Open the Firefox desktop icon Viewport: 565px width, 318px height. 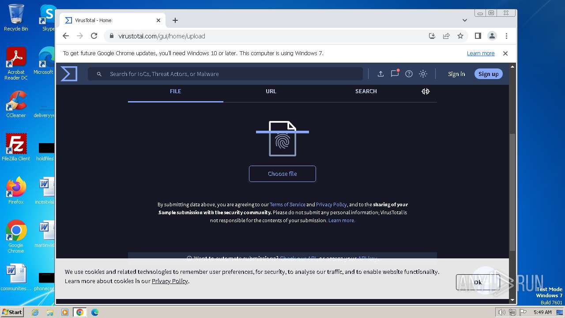(16, 190)
